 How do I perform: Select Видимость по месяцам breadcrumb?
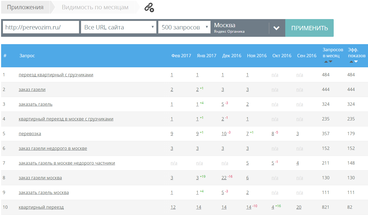pos(95,7)
